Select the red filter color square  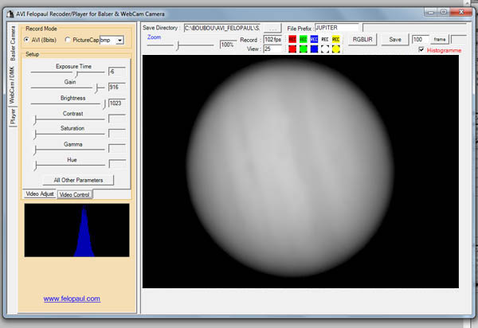(292, 49)
